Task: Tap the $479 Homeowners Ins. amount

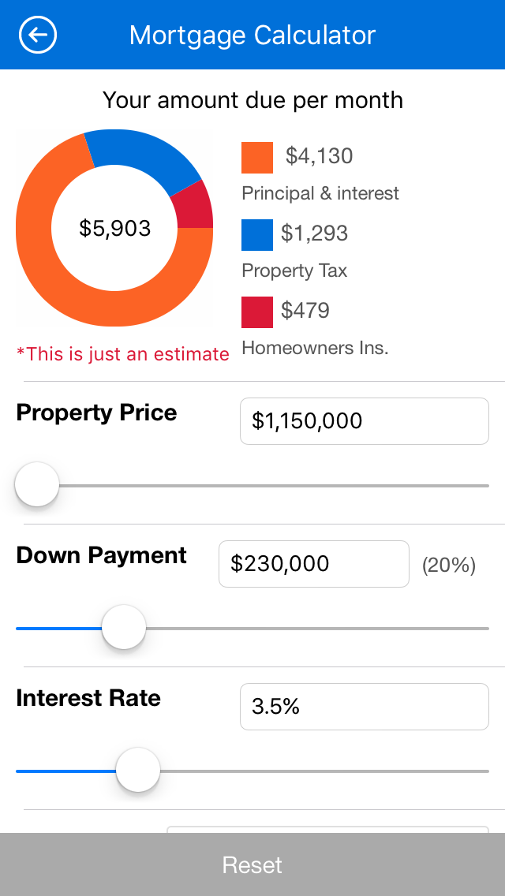Action: click(x=305, y=311)
